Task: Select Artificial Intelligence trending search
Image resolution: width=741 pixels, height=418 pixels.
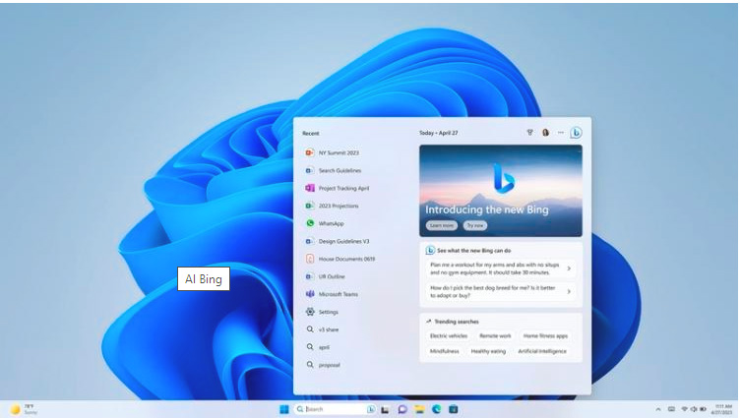Action: (542, 351)
